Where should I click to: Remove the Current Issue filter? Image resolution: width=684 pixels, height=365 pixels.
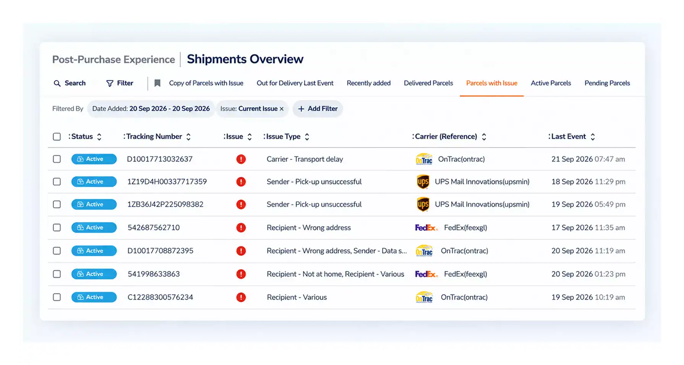[x=282, y=109]
